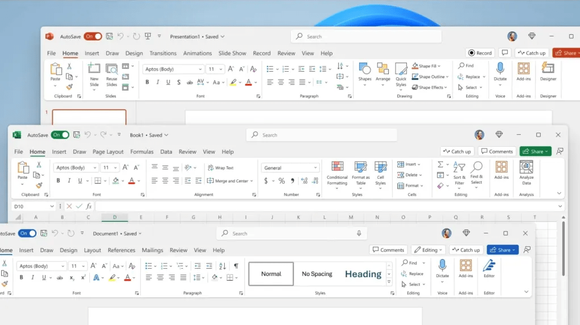Collapse Excel ribbon with chevron

point(559,193)
